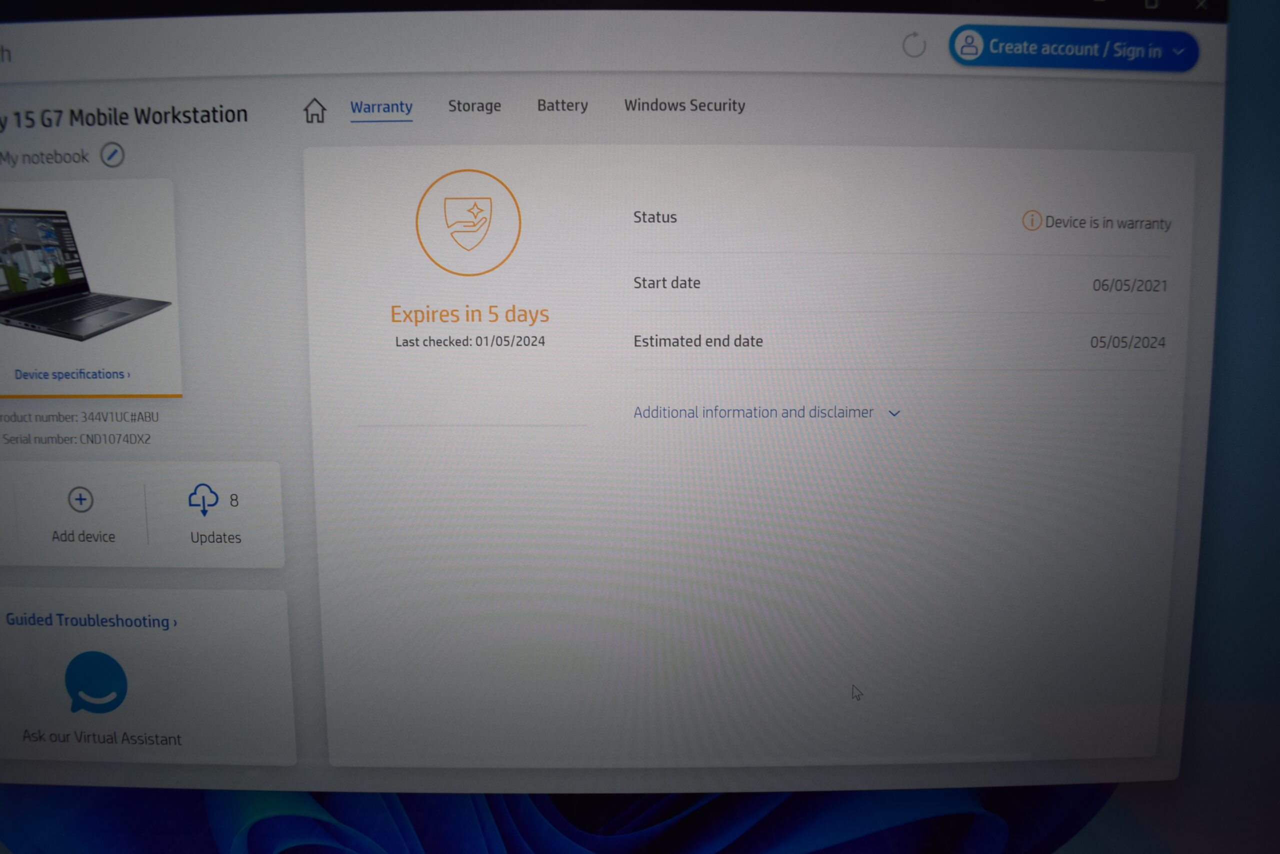Click the "Device is in warranty" status text

[1108, 223]
